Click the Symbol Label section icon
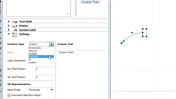The height and width of the screenshot is (99, 176). click(x=15, y=30)
